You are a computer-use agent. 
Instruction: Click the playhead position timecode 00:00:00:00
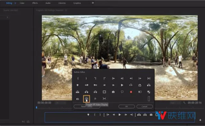click(44, 103)
